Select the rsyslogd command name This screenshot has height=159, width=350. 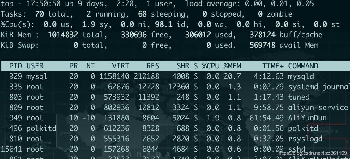[x=305, y=139]
